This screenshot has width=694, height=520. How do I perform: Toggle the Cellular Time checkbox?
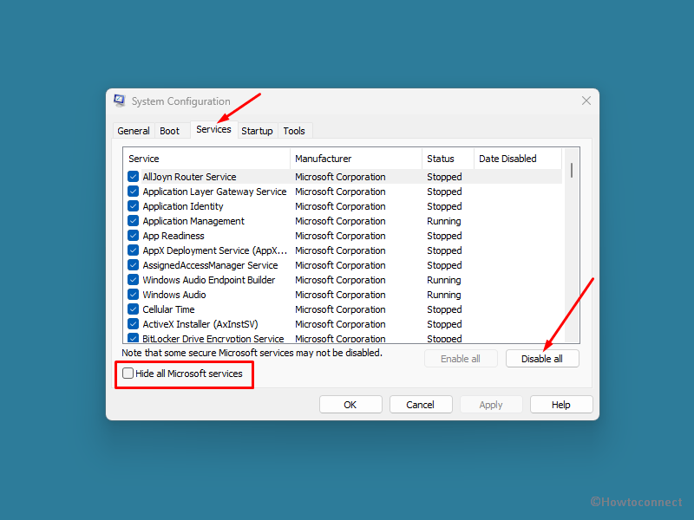[x=133, y=309]
